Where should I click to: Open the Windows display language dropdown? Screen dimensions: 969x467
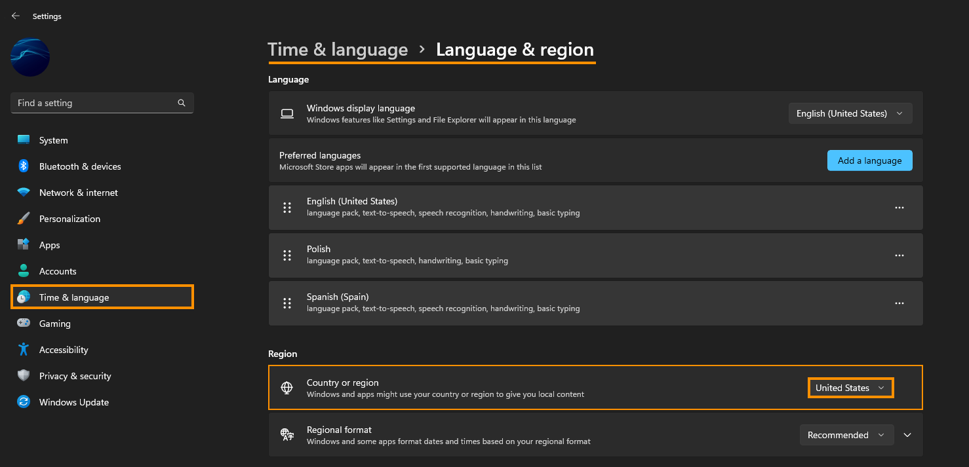(x=850, y=113)
